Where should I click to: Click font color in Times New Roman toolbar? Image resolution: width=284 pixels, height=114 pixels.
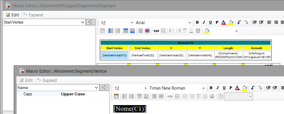238,88
